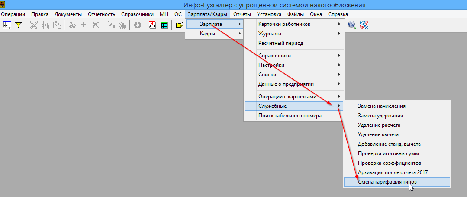This screenshot has width=467, height=197.
Task: Open the МН menu
Action: (164, 14)
